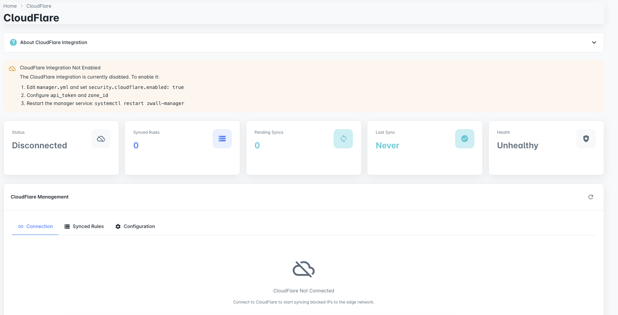Click 'CloudFlare Integration Not Enabled' alert title
This screenshot has height=315, width=618.
click(x=60, y=68)
